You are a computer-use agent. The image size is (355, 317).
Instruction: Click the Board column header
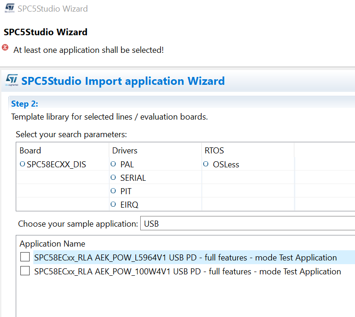(30, 151)
